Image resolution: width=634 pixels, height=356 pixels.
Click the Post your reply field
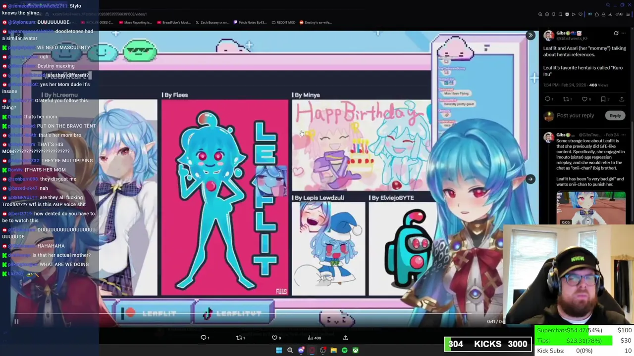[x=575, y=116]
